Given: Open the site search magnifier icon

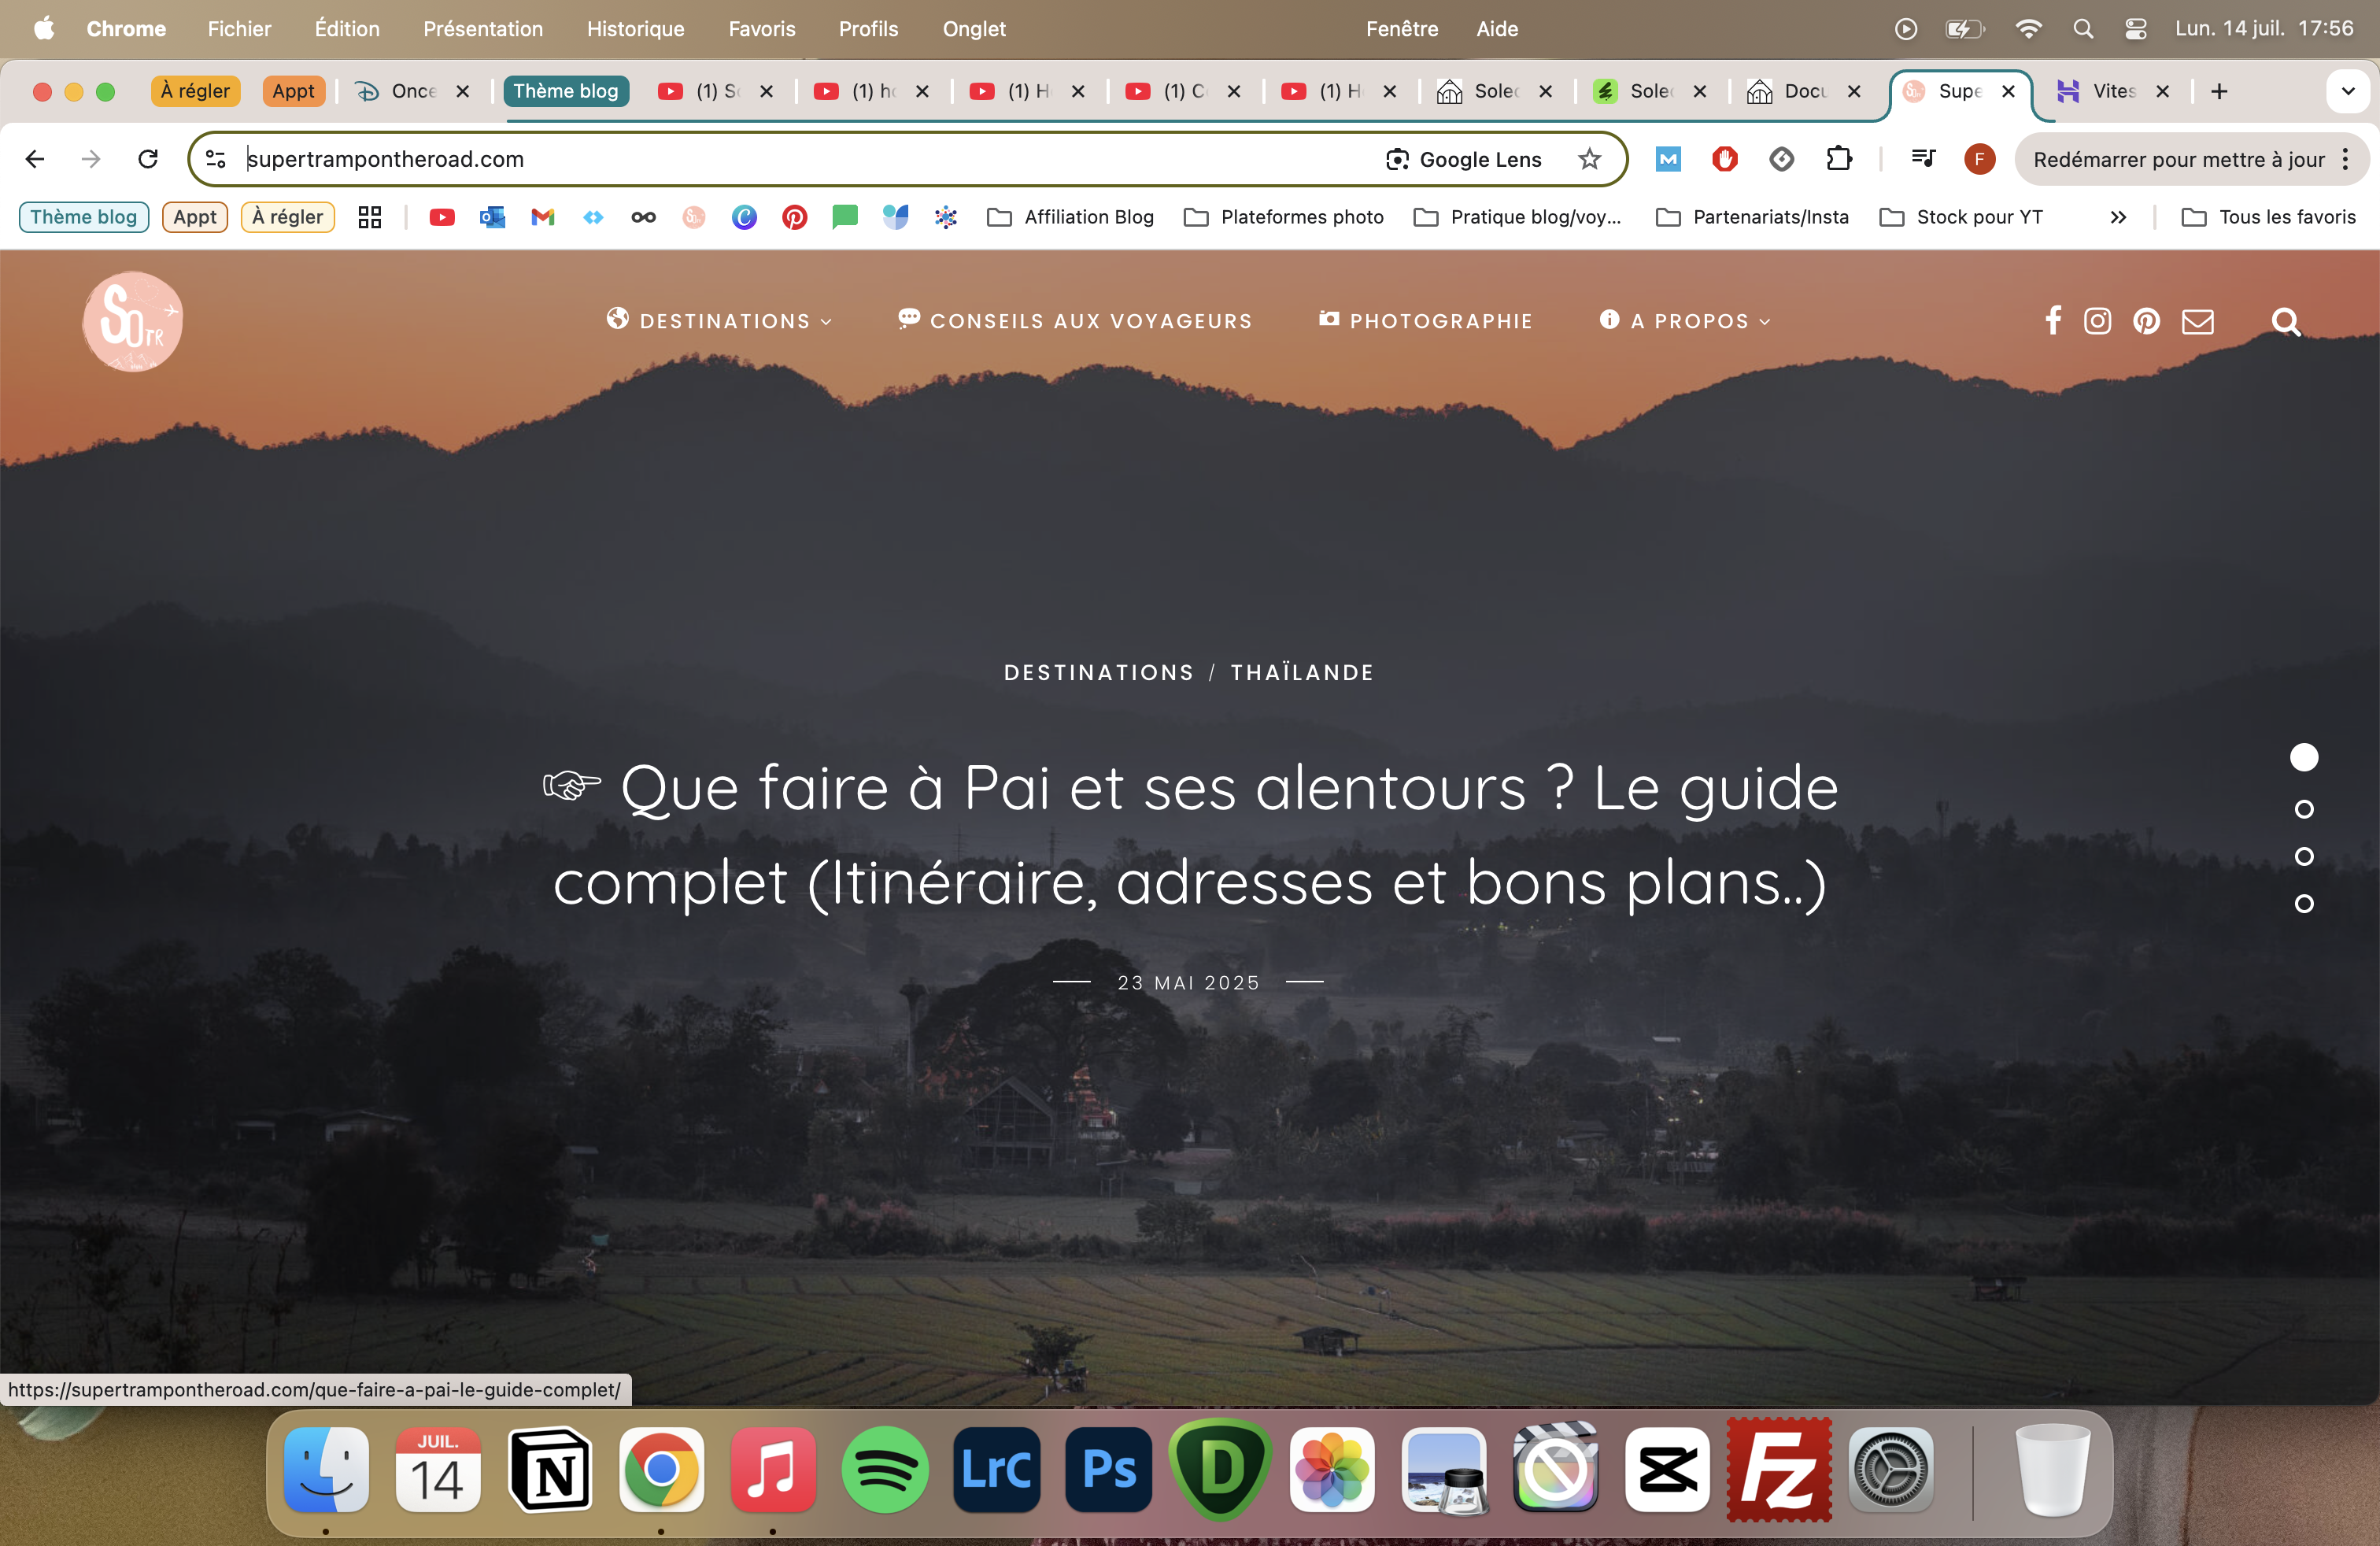Looking at the screenshot, I should 2285,322.
